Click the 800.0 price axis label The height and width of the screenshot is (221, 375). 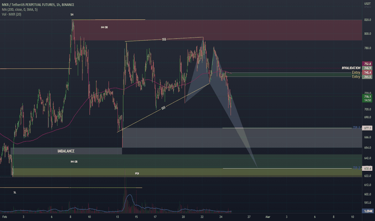click(x=368, y=34)
